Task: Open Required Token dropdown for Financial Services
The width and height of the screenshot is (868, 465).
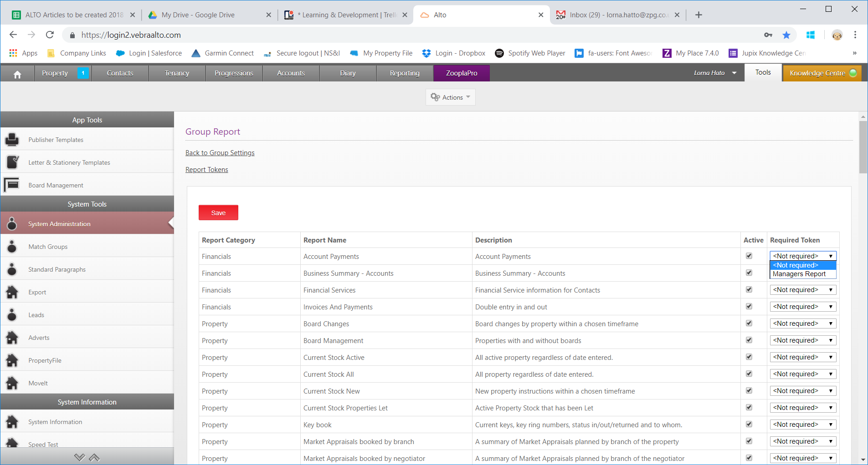Action: (x=803, y=290)
